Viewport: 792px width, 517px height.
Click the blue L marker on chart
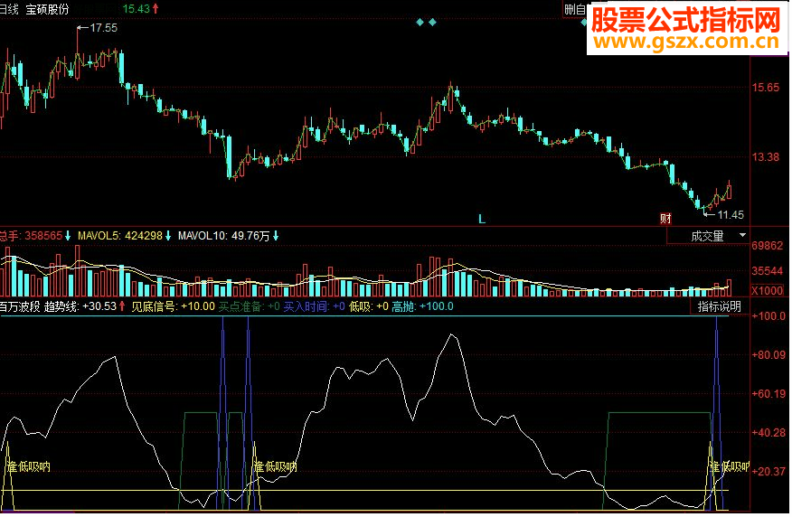pyautogui.click(x=482, y=219)
